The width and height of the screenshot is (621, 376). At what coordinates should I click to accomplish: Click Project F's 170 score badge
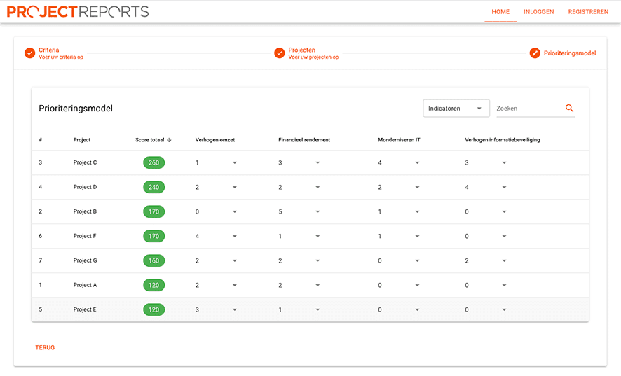153,236
